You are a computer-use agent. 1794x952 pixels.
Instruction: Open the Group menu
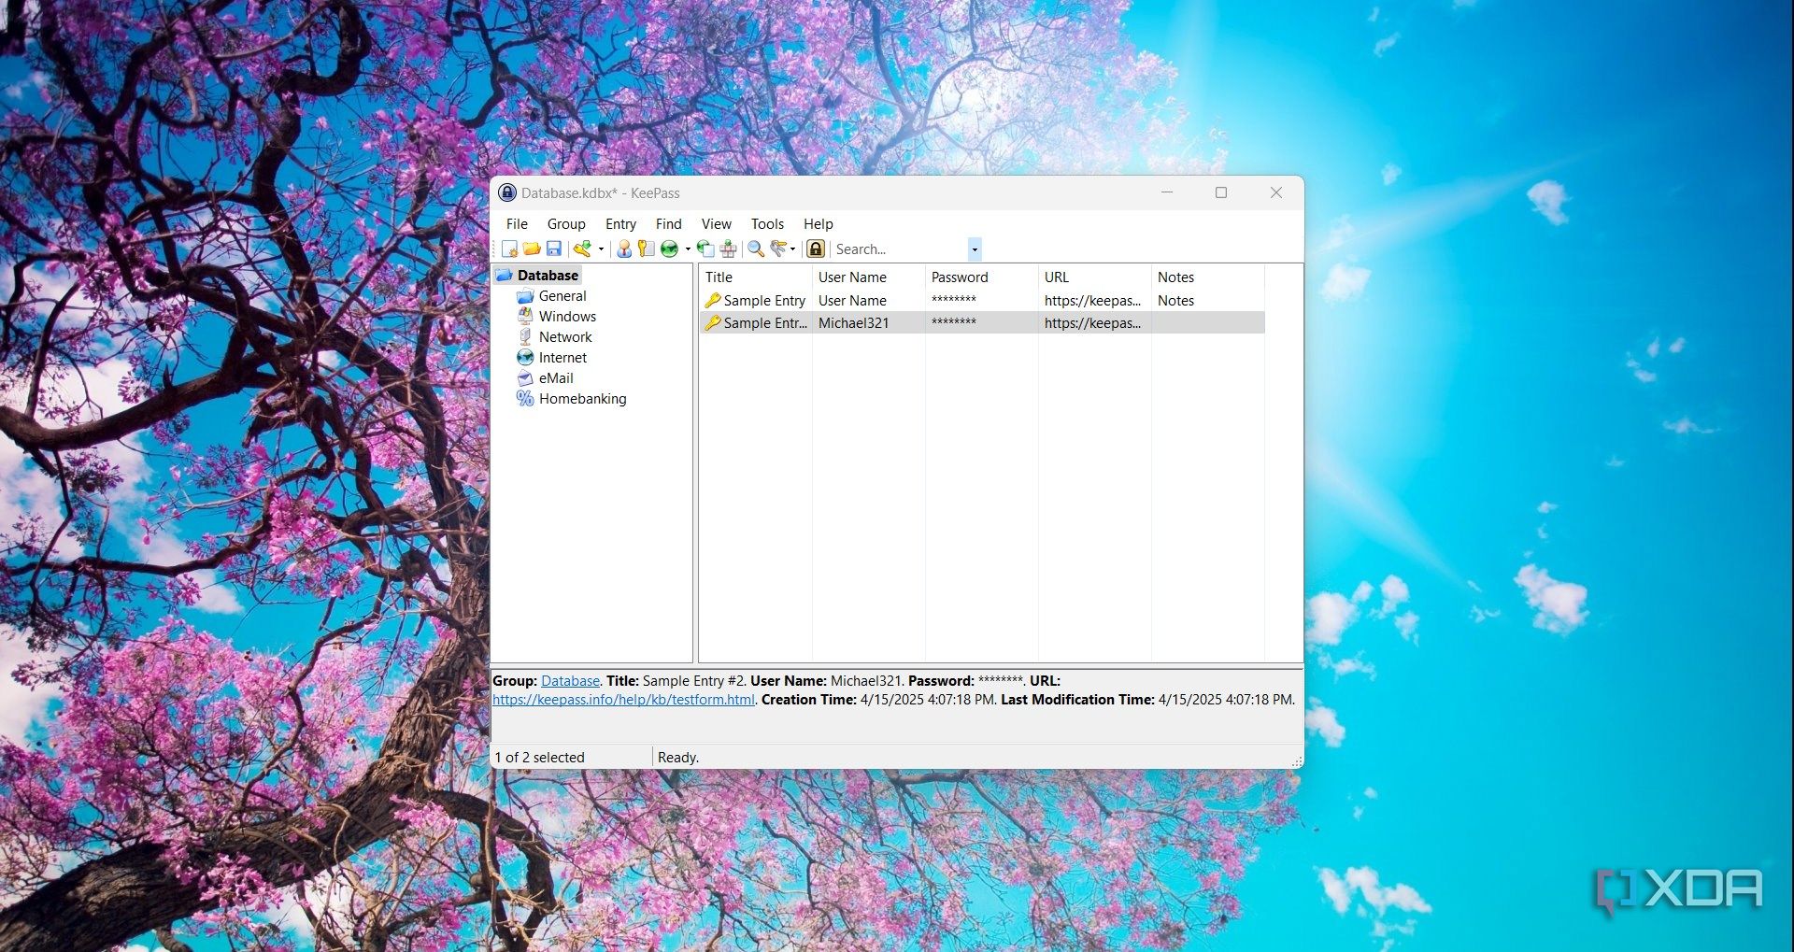[566, 224]
